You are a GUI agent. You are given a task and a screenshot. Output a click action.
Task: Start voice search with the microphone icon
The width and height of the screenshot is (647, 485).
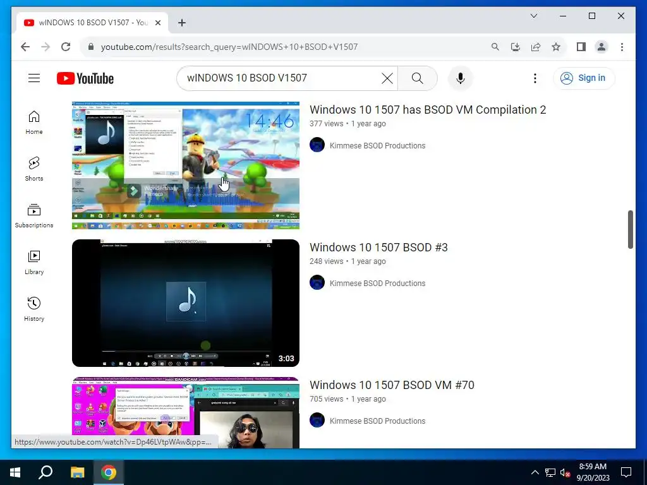pos(461,78)
